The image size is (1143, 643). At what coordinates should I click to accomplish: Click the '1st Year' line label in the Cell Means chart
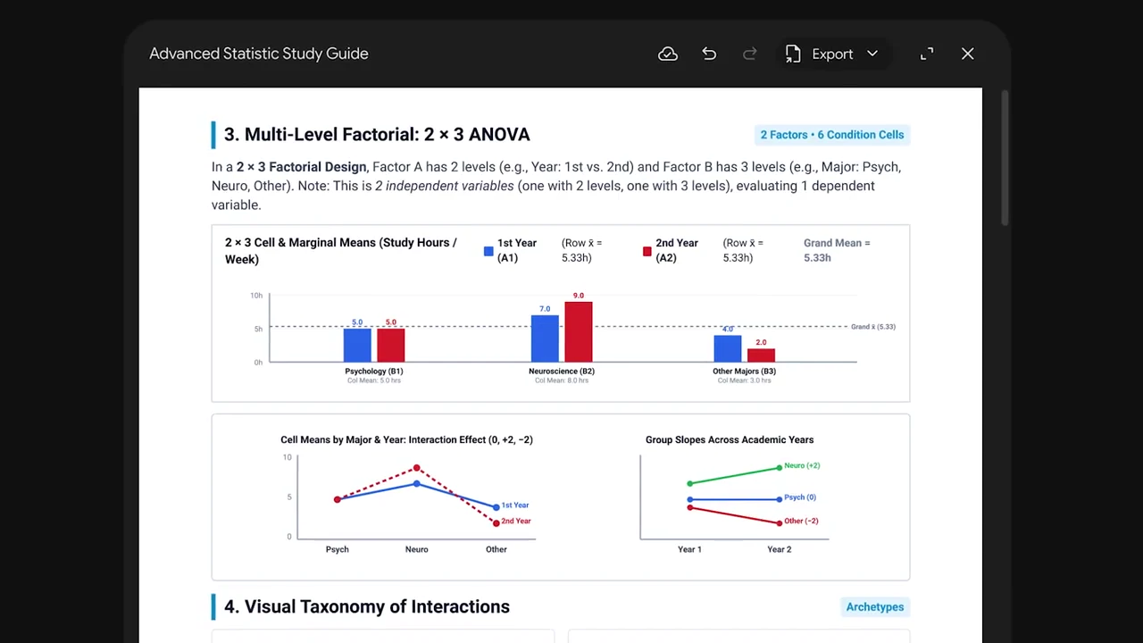pos(515,505)
